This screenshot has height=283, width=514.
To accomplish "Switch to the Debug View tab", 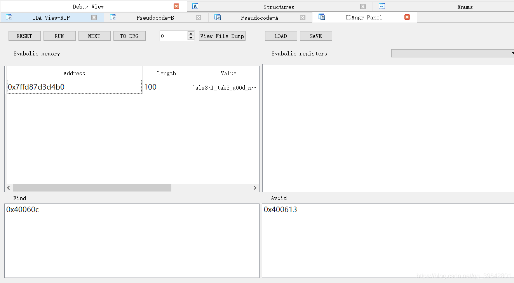I will pos(88,7).
